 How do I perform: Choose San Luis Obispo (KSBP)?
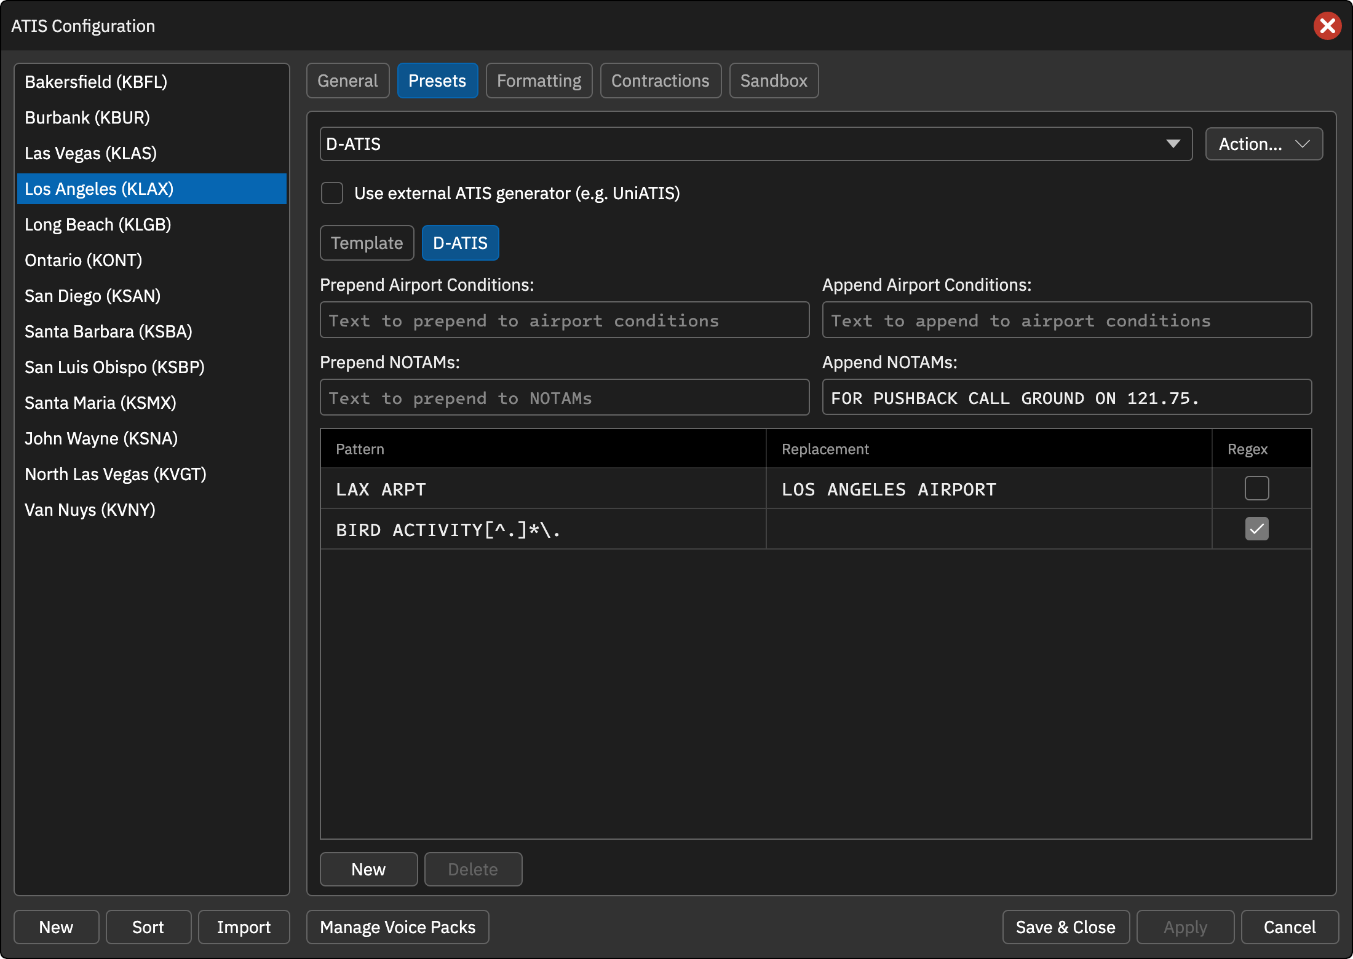click(x=152, y=367)
